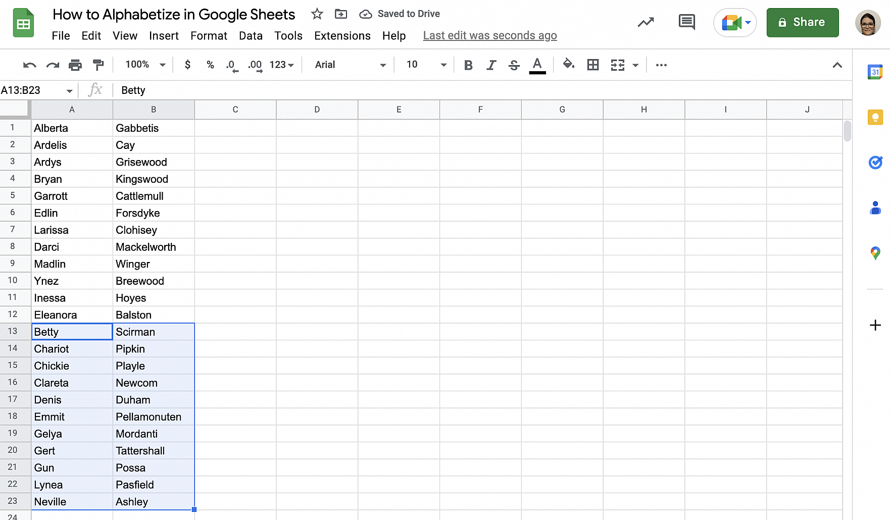The height and width of the screenshot is (520, 890).
Task: Open version history via 'Last edit' link
Action: tap(489, 35)
